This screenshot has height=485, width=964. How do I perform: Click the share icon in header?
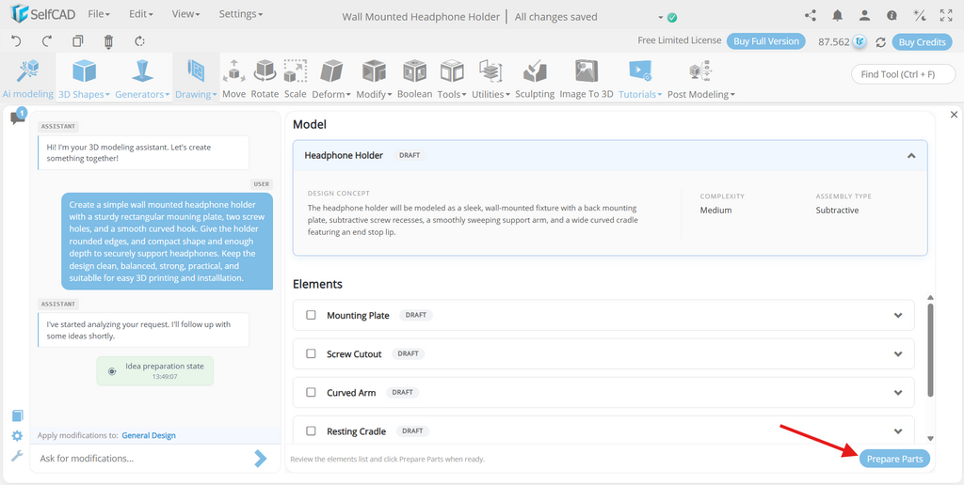811,16
